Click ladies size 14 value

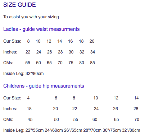(x=59, y=41)
